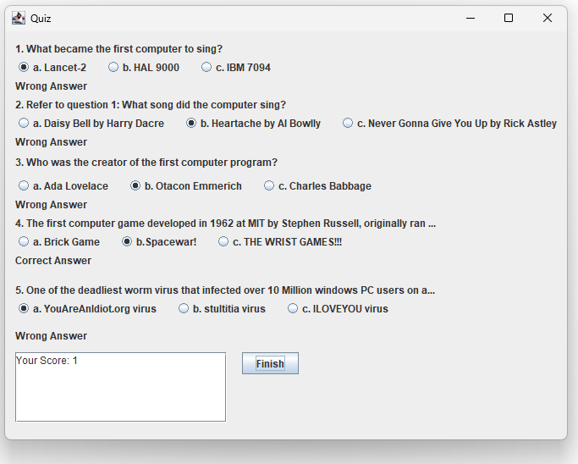
Task: Maximize the Quiz window
Action: (x=509, y=18)
